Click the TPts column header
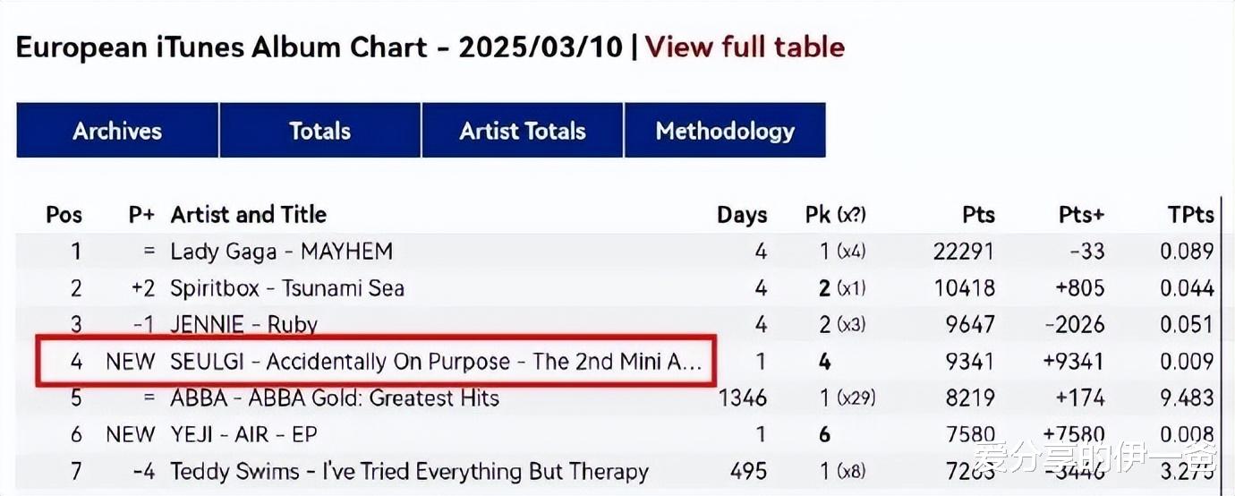Viewport: 1235px width, 496px height. (x=1191, y=215)
